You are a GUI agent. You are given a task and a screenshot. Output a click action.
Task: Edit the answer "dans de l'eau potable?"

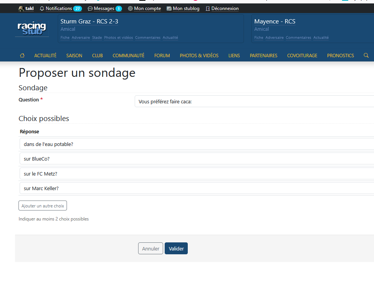(x=197, y=144)
